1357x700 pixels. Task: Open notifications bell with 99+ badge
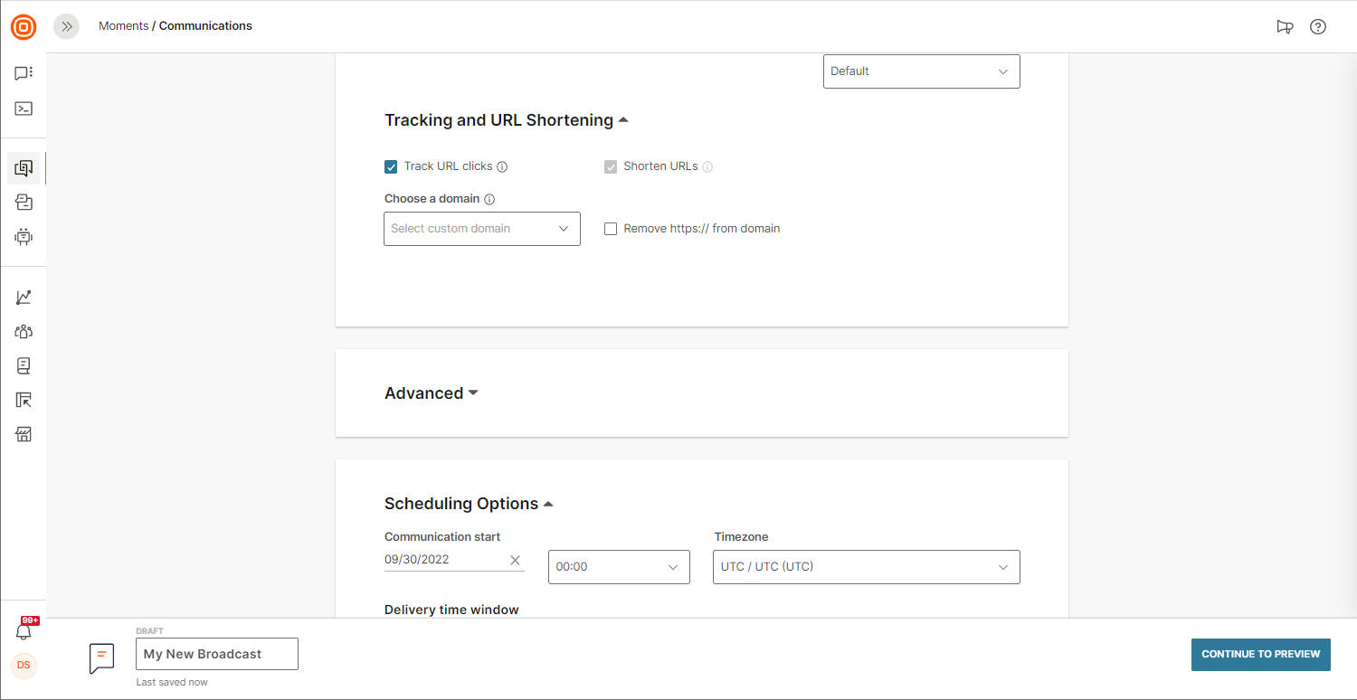click(x=24, y=630)
